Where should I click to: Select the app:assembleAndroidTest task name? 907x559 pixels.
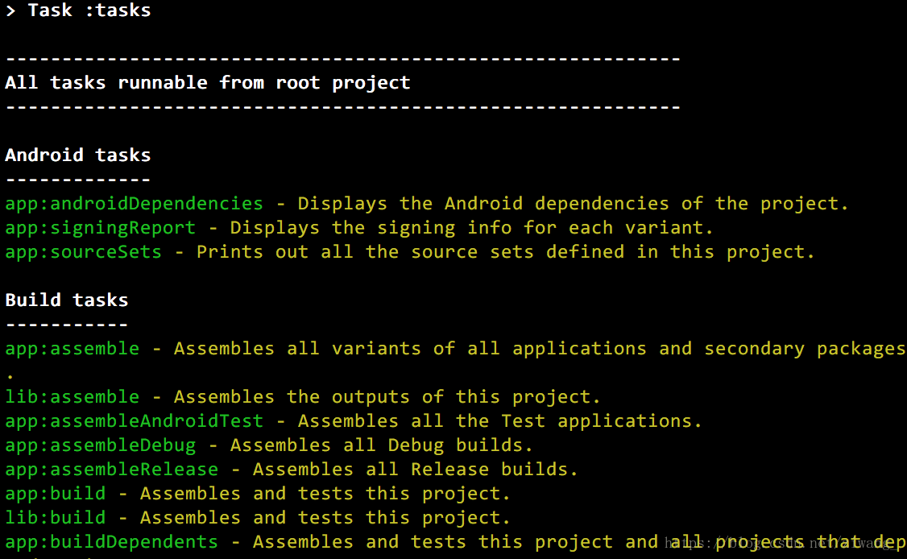click(135, 421)
